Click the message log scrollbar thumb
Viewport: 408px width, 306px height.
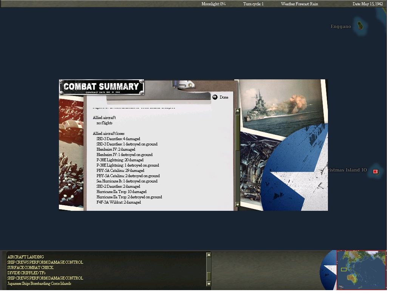209,276
